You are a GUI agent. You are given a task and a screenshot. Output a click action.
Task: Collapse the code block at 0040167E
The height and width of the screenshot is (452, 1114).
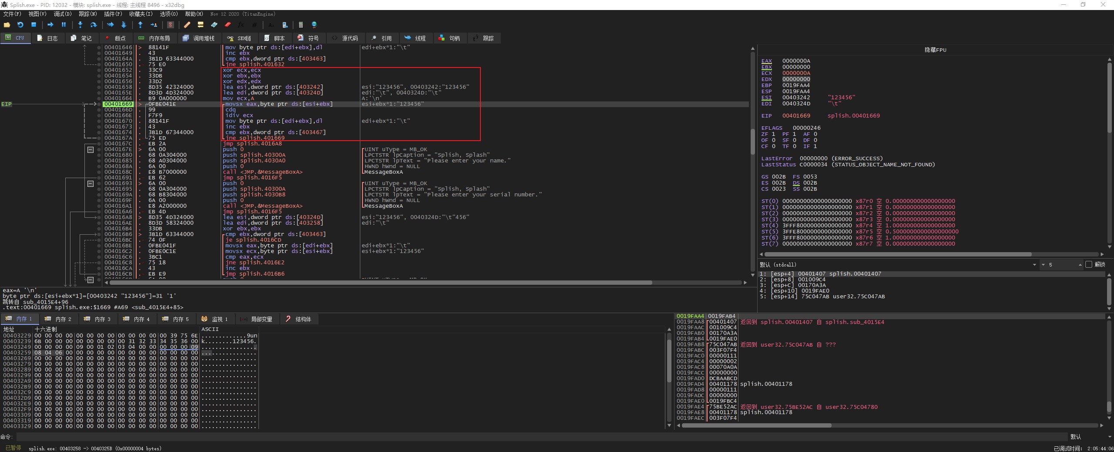[x=90, y=149]
